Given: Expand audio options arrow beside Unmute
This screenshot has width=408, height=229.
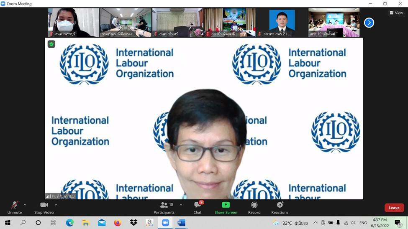Looking at the screenshot, I should [x=25, y=205].
